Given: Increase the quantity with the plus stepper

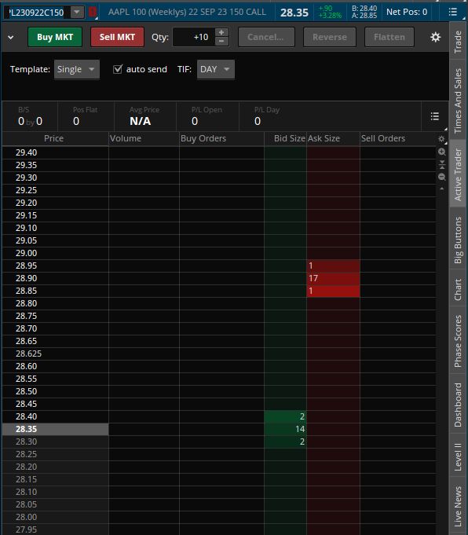Looking at the screenshot, I should 221,32.
